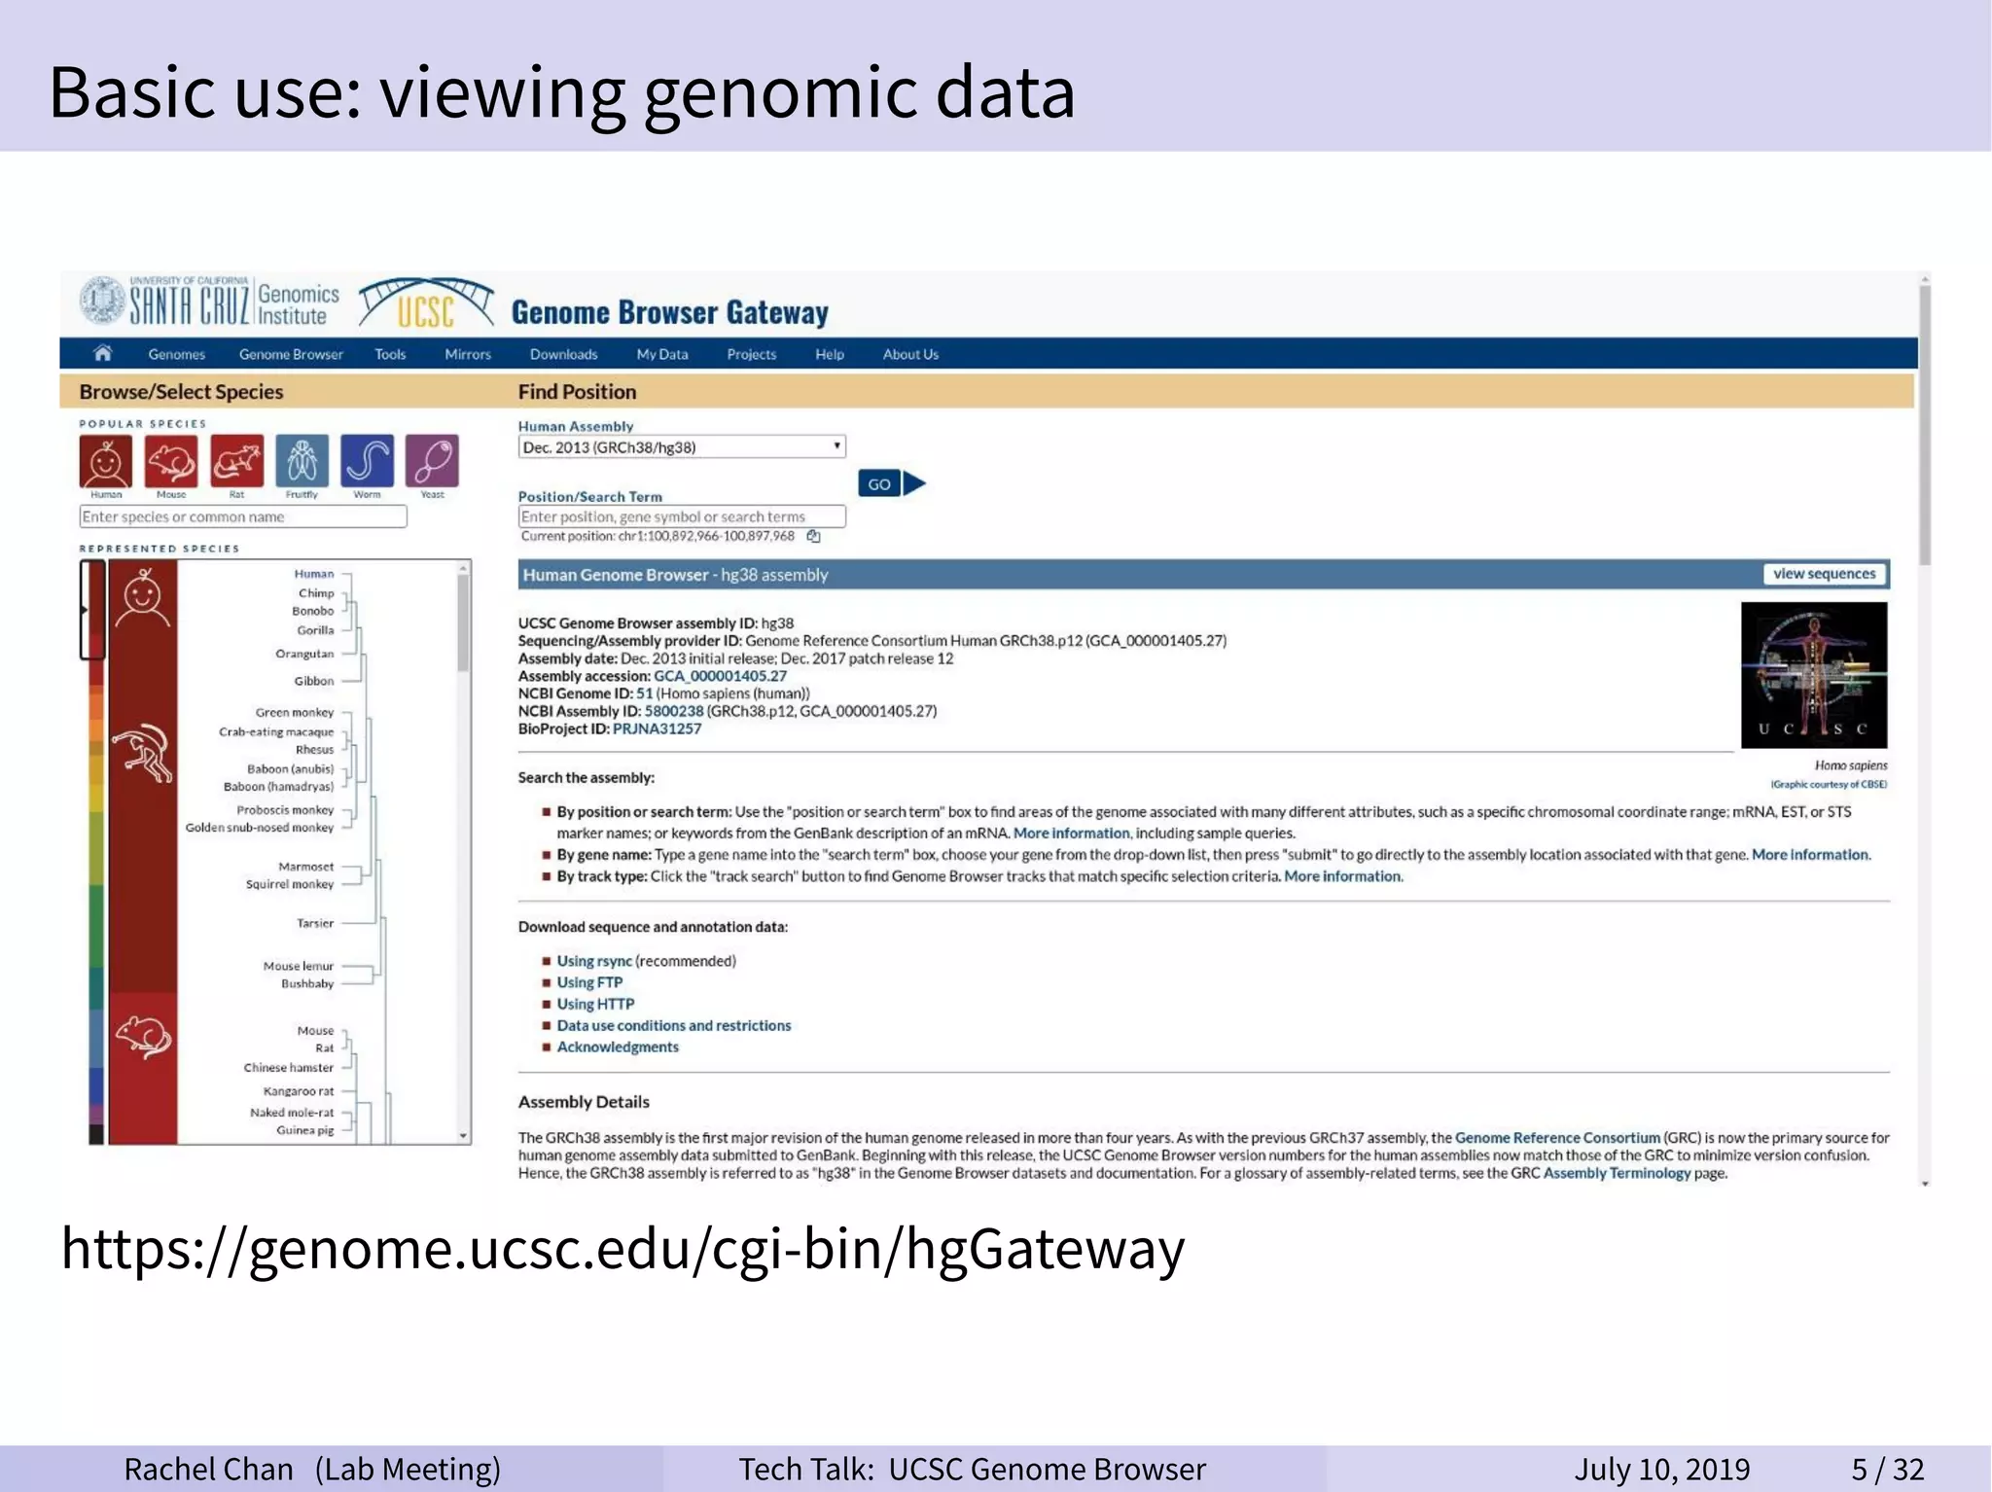The width and height of the screenshot is (1992, 1492).
Task: Open the Tools menu
Action: (390, 354)
